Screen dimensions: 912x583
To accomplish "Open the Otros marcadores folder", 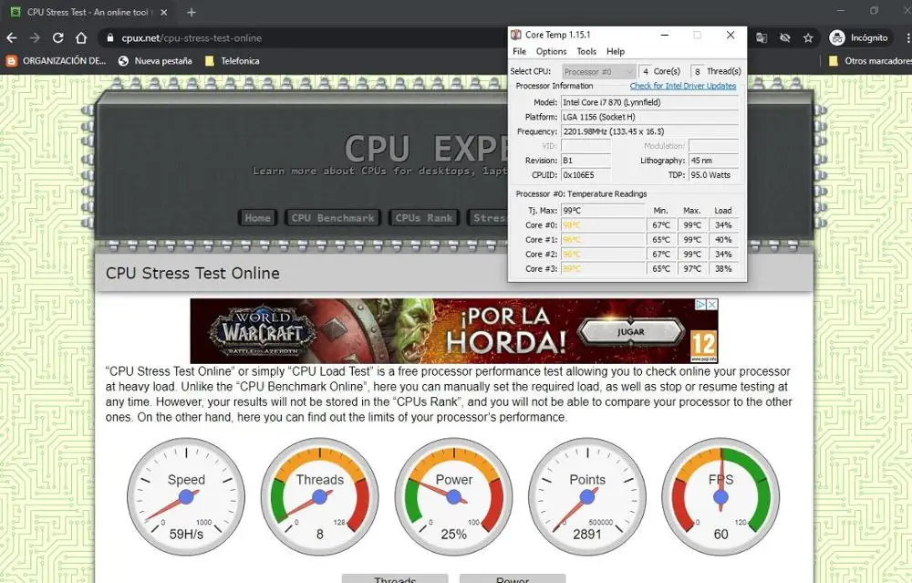I will tap(869, 60).
